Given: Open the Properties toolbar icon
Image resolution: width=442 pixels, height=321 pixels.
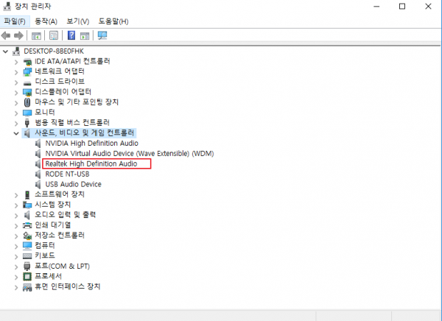Looking at the screenshot, I should click(54, 35).
